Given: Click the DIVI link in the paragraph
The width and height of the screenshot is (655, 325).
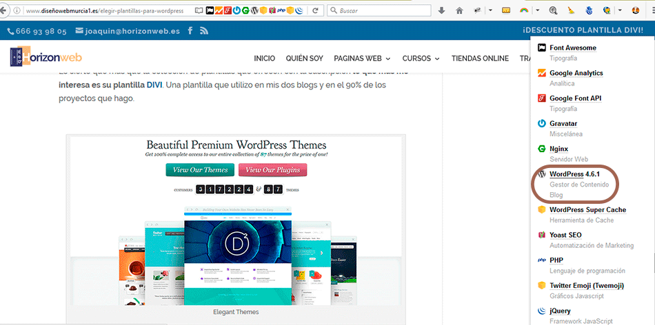Looking at the screenshot, I should [x=154, y=85].
